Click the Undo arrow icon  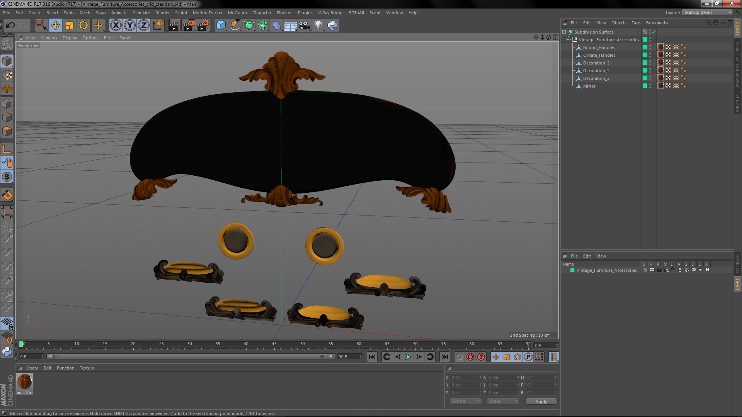pos(10,25)
